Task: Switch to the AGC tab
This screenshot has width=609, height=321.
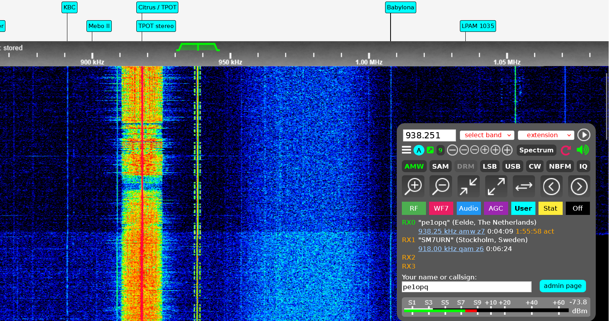Action: click(496, 208)
